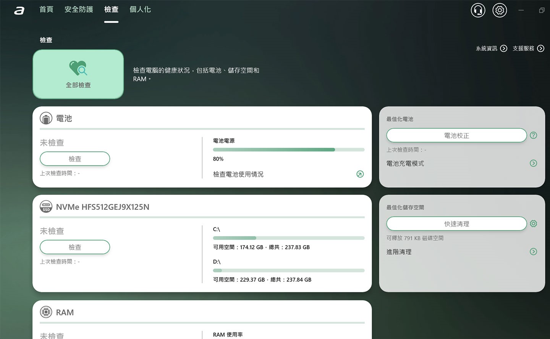
Task: Start 全部檢查 full check
Action: click(78, 74)
